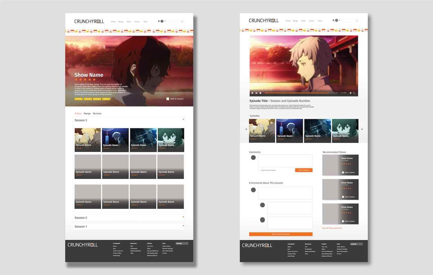The width and height of the screenshot is (433, 275).
Task: Open News menu in episode page header
Action: tap(303, 21)
